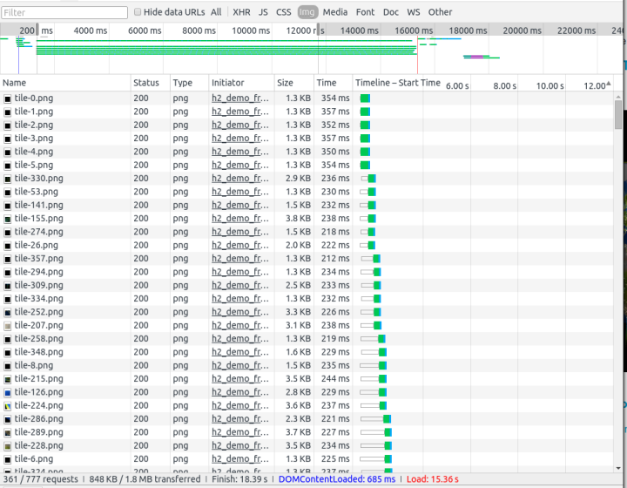Select the tile-6.png request name
Image resolution: width=627 pixels, height=488 pixels.
34,458
